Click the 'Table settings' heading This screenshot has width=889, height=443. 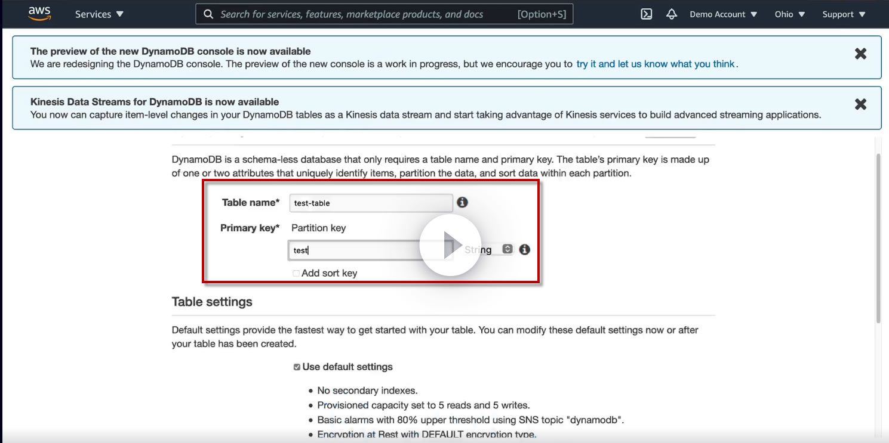coord(212,302)
